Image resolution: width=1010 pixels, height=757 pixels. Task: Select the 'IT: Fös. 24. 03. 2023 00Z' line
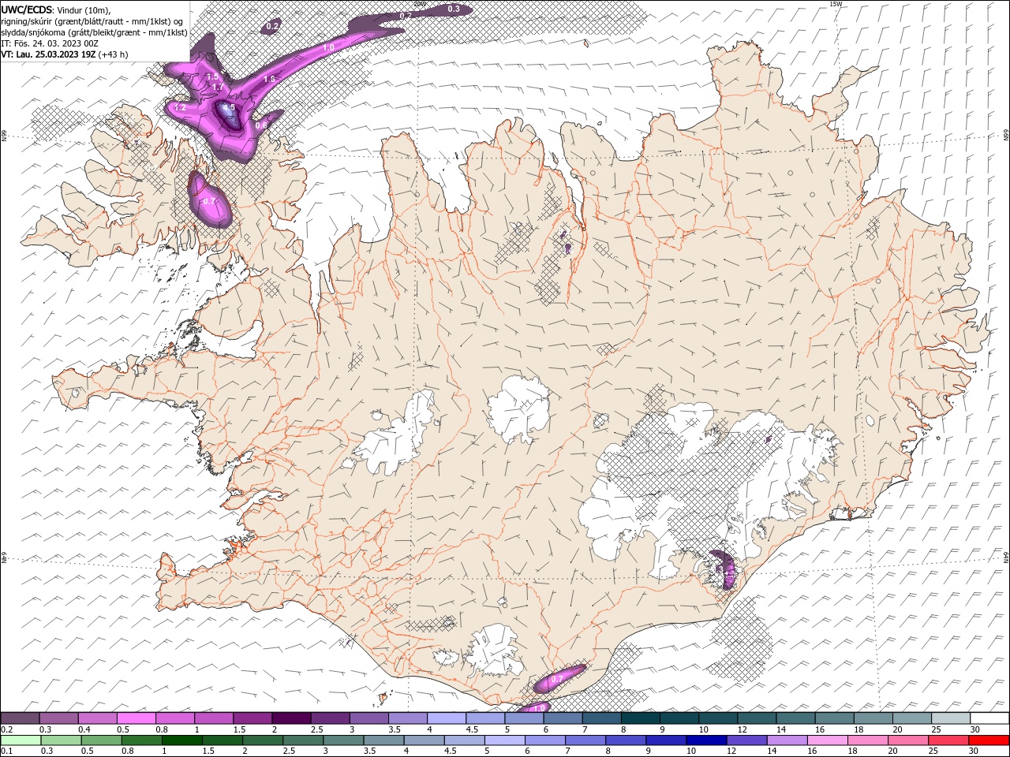pos(50,43)
